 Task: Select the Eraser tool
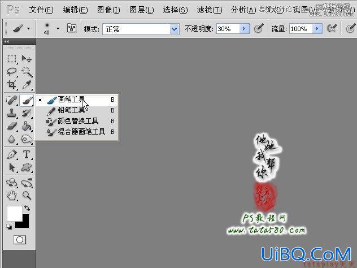click(x=12, y=126)
